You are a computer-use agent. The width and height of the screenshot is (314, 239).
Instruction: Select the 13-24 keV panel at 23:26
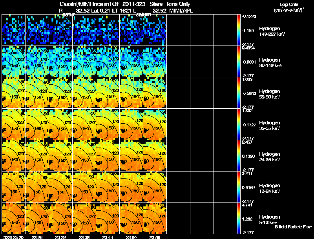point(37,187)
